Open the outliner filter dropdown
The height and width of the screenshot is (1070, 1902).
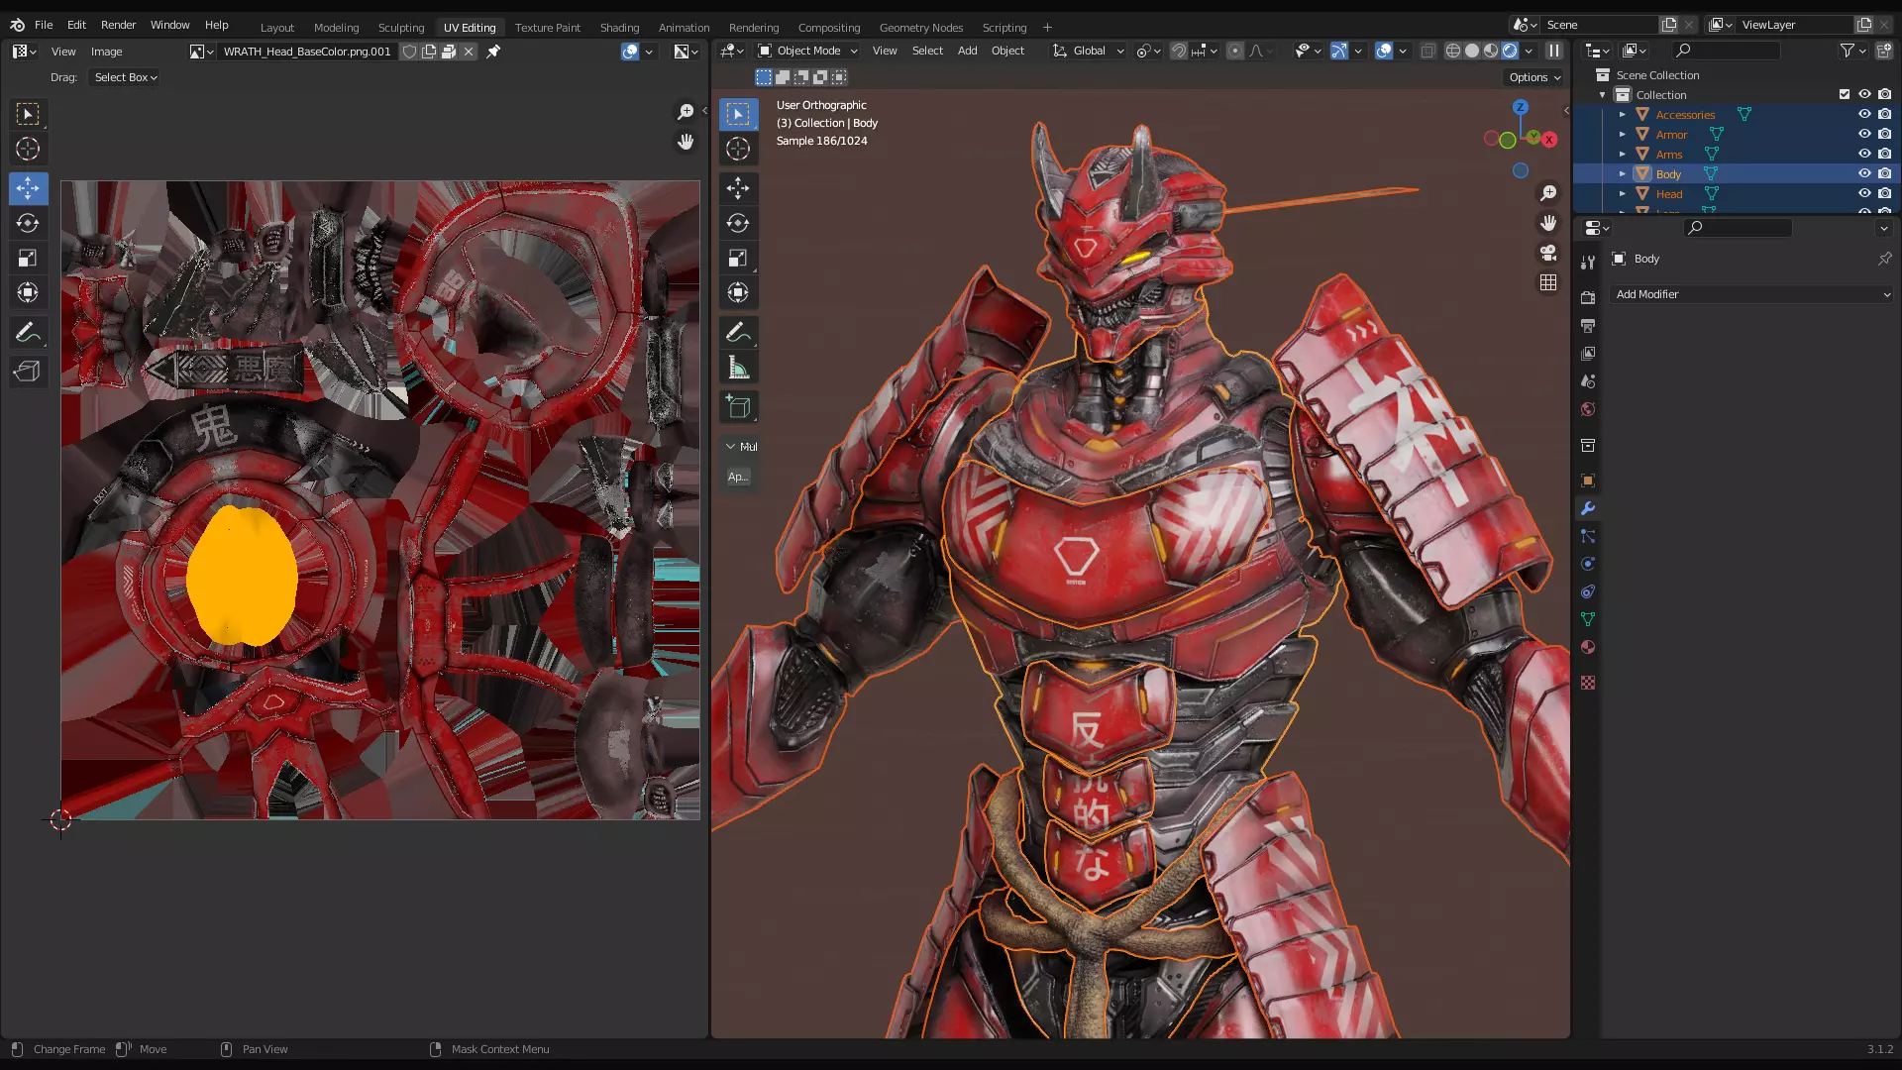(x=1852, y=51)
